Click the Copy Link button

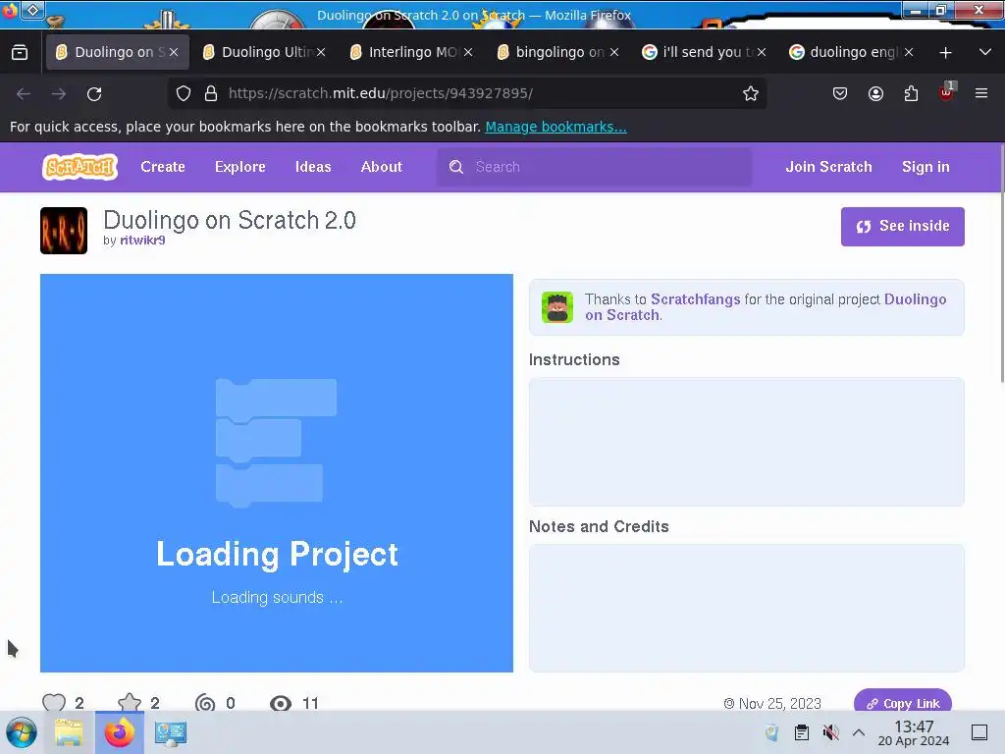click(903, 701)
